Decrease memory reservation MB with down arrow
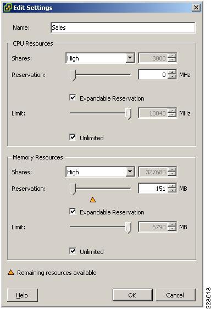 tap(172, 191)
